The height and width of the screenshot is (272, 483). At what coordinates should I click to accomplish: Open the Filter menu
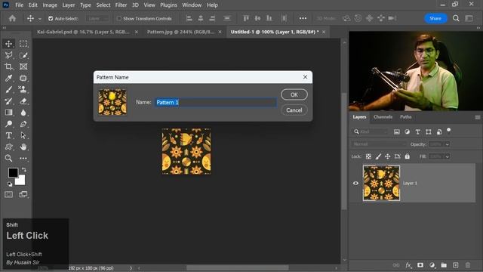click(x=121, y=5)
